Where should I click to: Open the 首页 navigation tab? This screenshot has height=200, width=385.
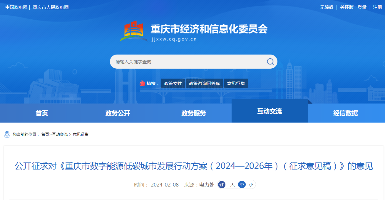click(42, 113)
